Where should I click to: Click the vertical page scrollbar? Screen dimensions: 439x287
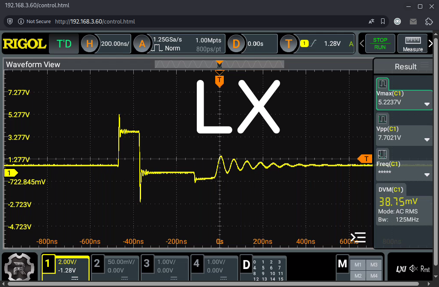[436, 151]
